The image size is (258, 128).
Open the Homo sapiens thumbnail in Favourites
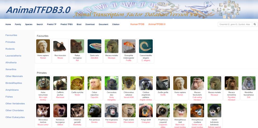(43, 46)
